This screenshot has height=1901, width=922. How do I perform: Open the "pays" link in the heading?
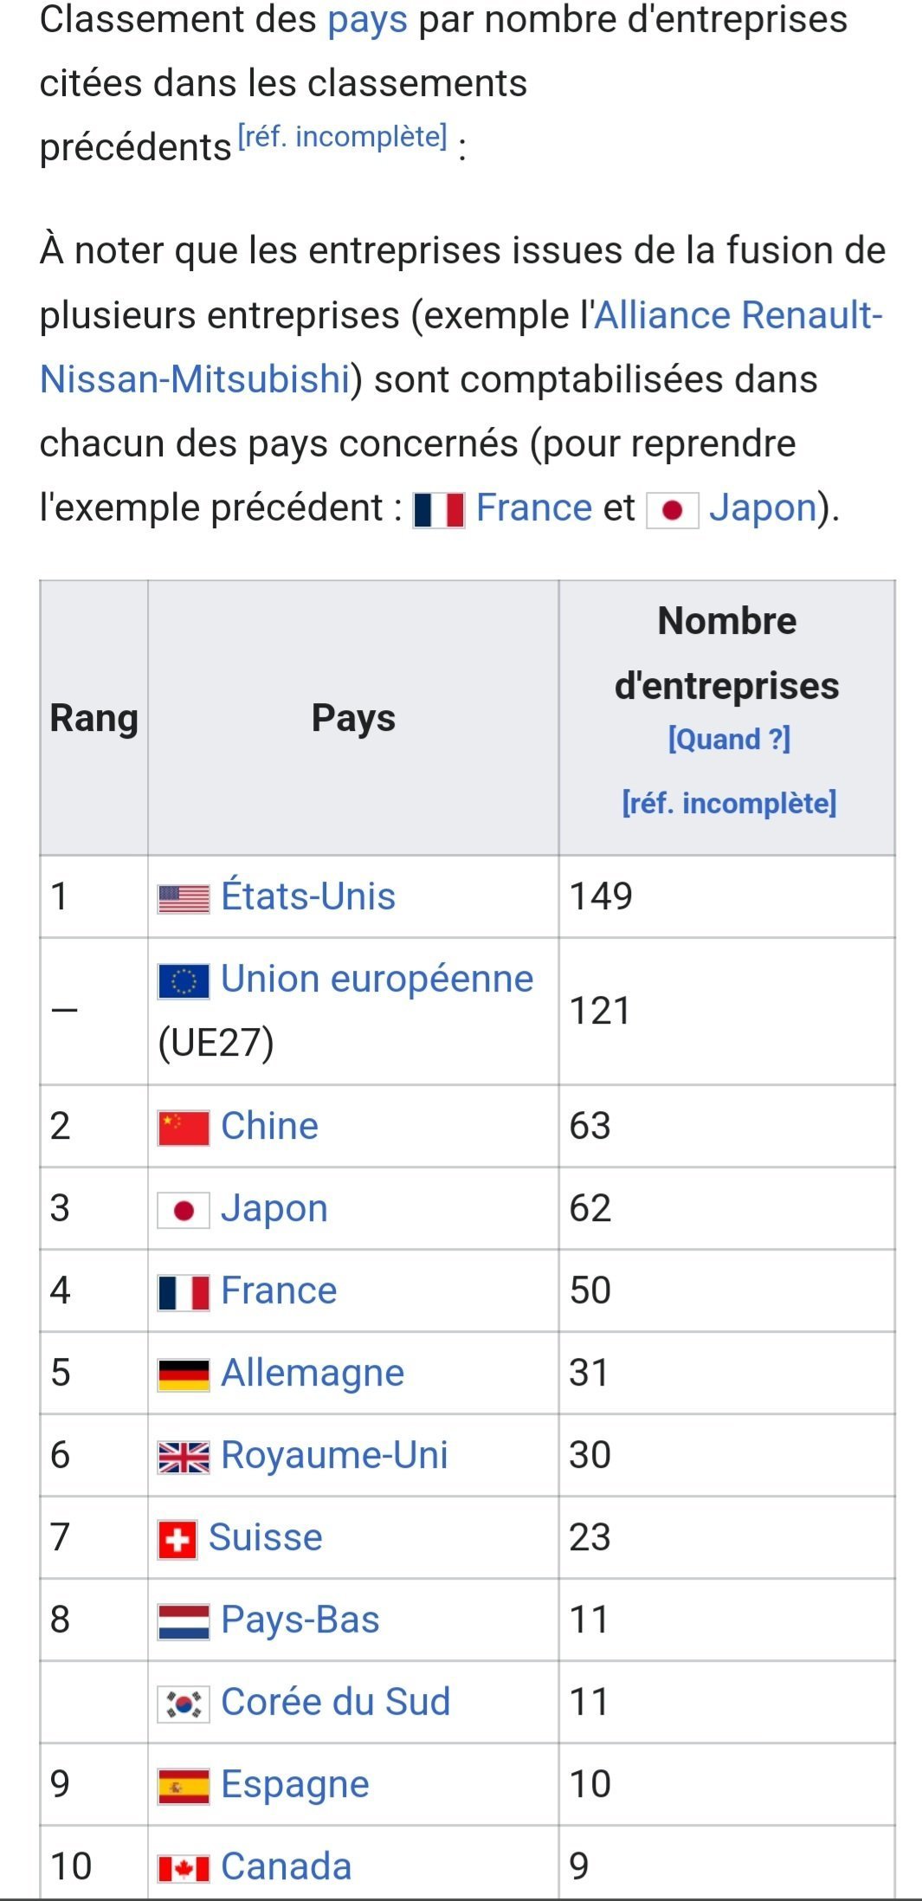point(367,19)
